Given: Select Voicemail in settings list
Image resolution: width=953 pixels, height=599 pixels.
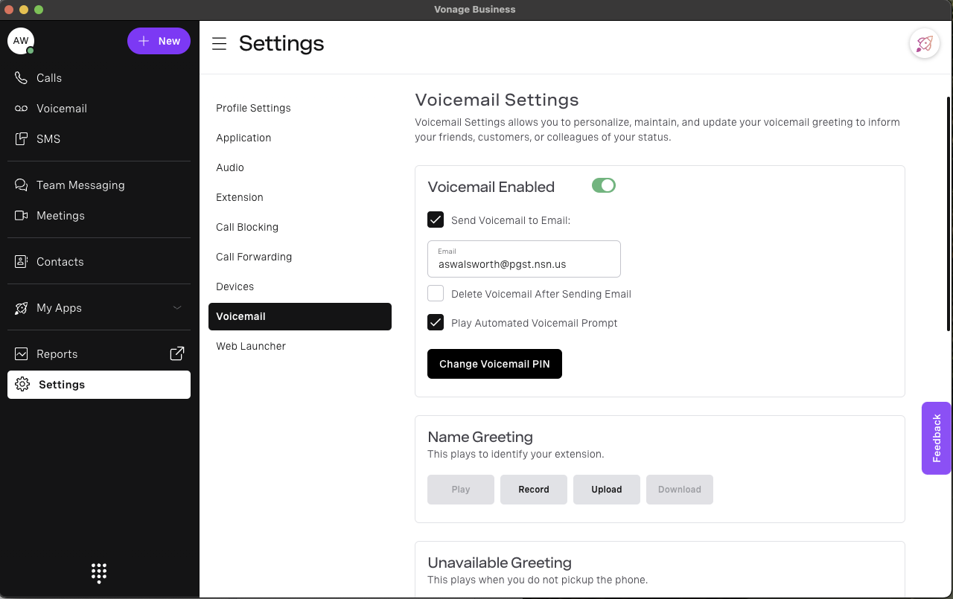Looking at the screenshot, I should [x=300, y=316].
